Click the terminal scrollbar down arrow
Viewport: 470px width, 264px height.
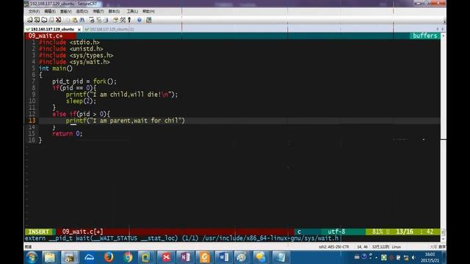coord(443,238)
